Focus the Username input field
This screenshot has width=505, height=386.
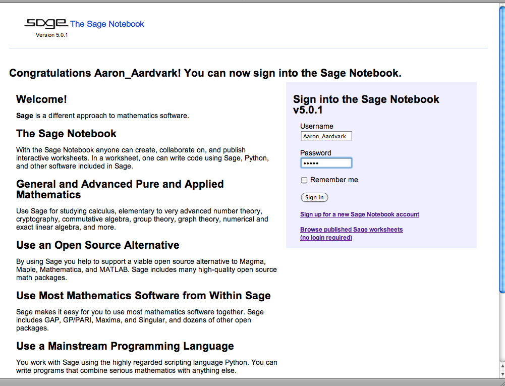(x=326, y=136)
